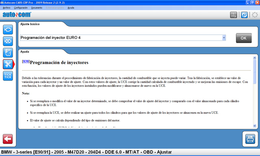Confirm with the OK button

point(244,38)
